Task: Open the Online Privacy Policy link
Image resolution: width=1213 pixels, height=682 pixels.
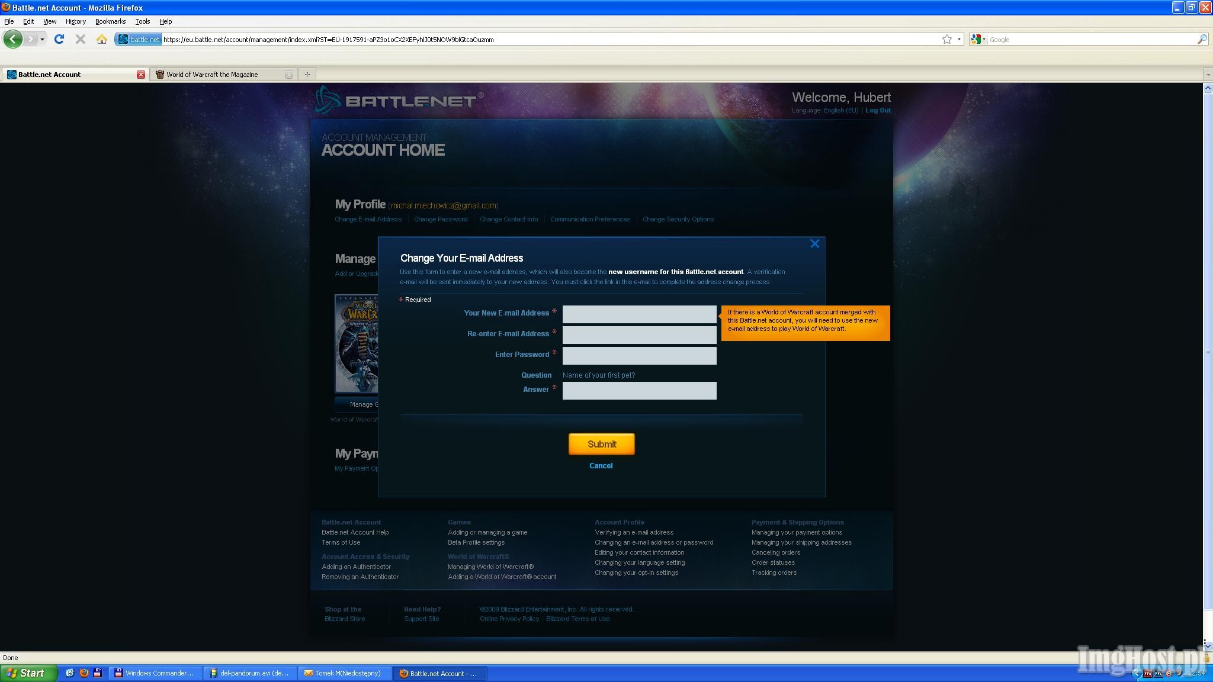Action: click(x=509, y=619)
